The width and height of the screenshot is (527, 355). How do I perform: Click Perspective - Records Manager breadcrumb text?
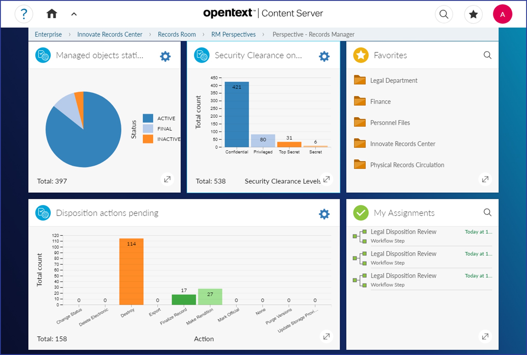313,34
